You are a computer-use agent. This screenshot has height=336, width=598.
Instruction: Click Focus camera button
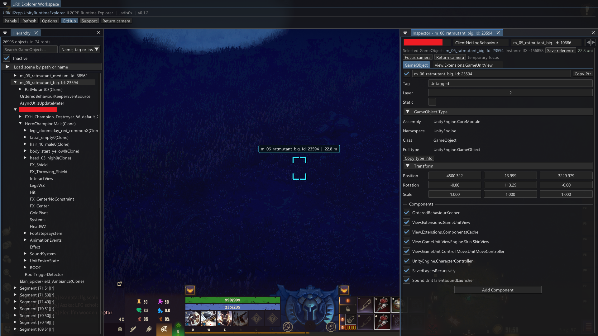point(418,57)
